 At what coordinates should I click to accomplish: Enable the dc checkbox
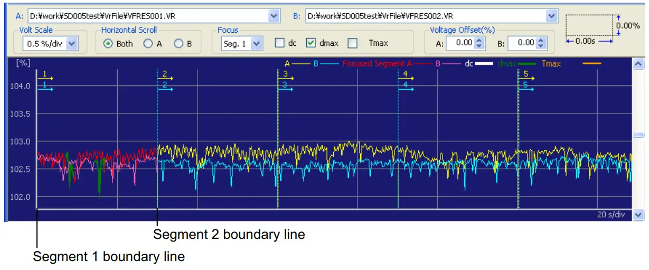coord(280,43)
